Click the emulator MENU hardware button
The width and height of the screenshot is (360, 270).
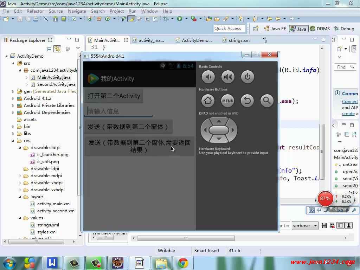[x=228, y=101]
